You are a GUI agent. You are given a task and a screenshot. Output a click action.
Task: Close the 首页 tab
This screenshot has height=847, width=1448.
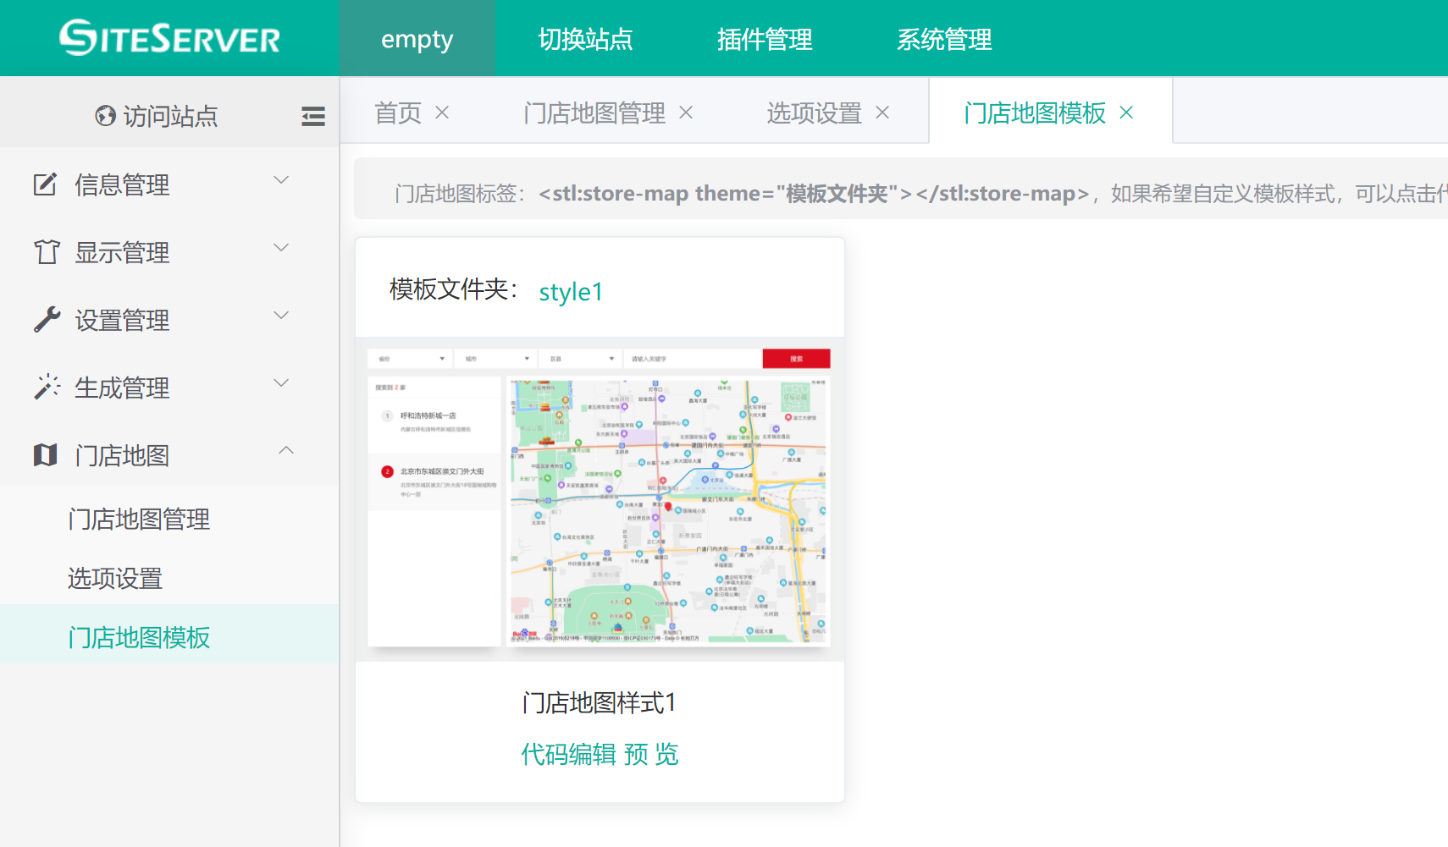pyautogui.click(x=442, y=113)
